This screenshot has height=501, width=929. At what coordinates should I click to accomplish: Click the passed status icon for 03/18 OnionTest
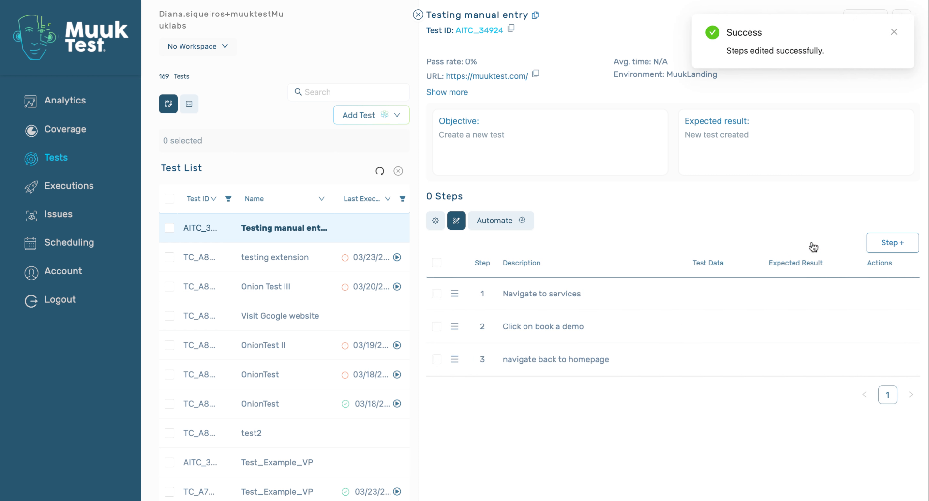[x=345, y=404]
